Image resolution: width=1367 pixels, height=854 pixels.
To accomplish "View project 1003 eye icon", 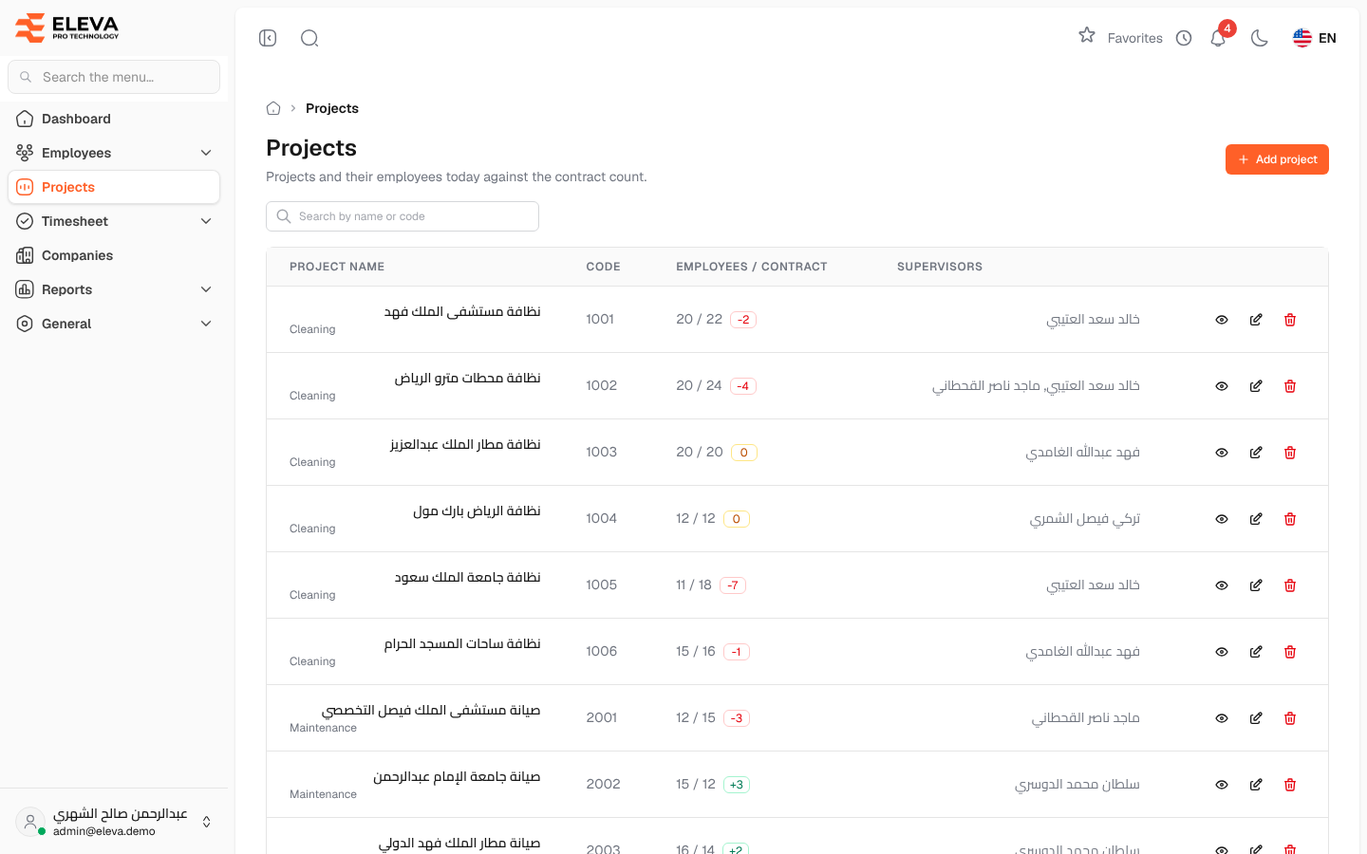I will (1222, 453).
